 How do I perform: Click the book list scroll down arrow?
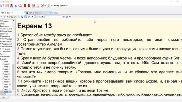[13, 92]
